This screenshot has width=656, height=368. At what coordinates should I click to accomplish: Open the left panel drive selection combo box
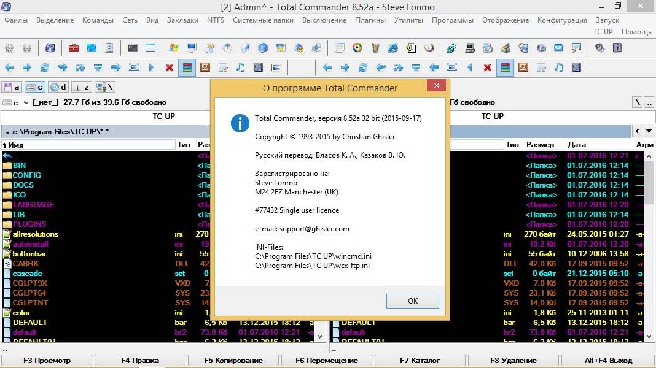(x=16, y=102)
